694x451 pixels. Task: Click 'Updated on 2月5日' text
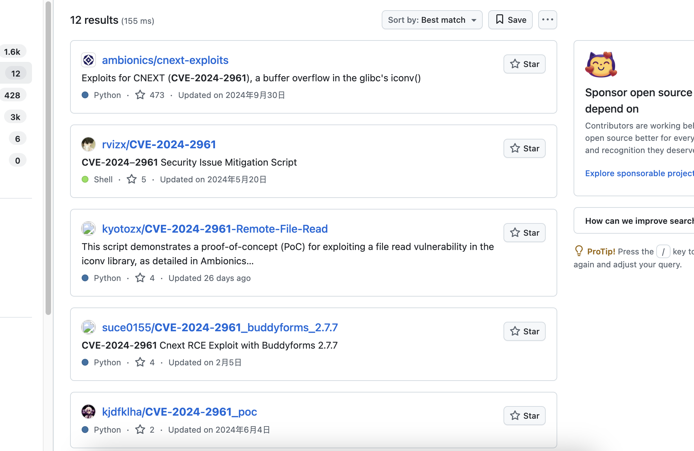click(205, 362)
